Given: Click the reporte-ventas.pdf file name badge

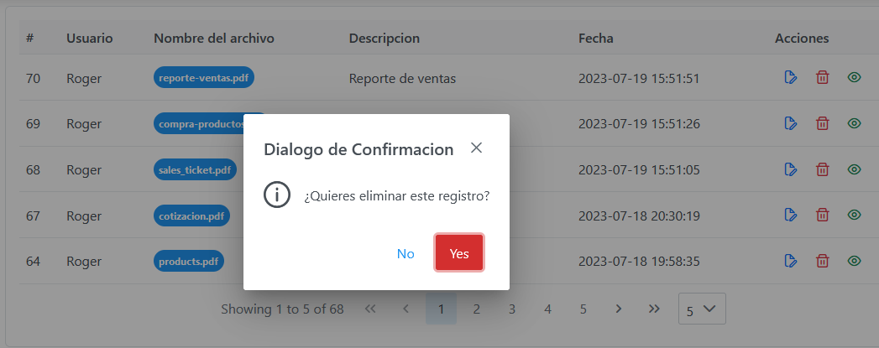Looking at the screenshot, I should pyautogui.click(x=203, y=78).
